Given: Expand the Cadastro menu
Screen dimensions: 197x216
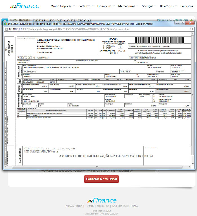Looking at the screenshot, I should point(86,6).
